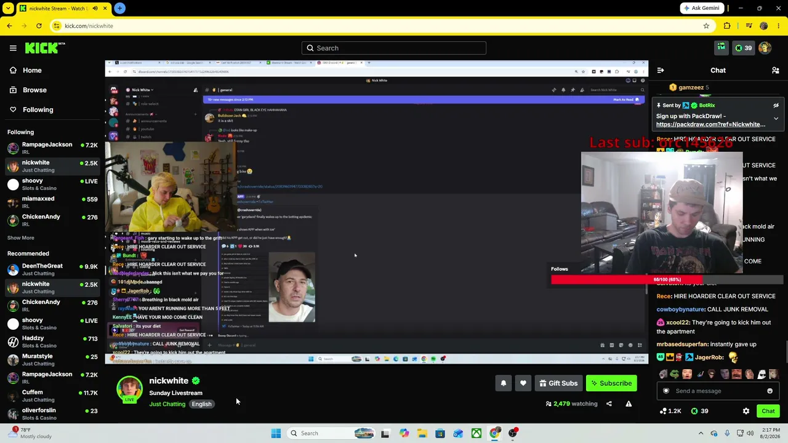Open OBS Studio from taskbar

(513, 433)
